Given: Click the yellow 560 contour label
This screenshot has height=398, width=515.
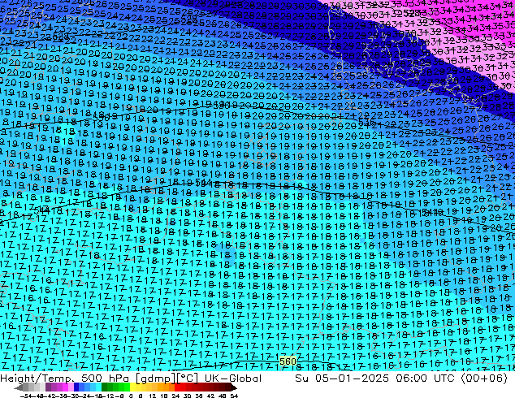Looking at the screenshot, I should 288,361.
